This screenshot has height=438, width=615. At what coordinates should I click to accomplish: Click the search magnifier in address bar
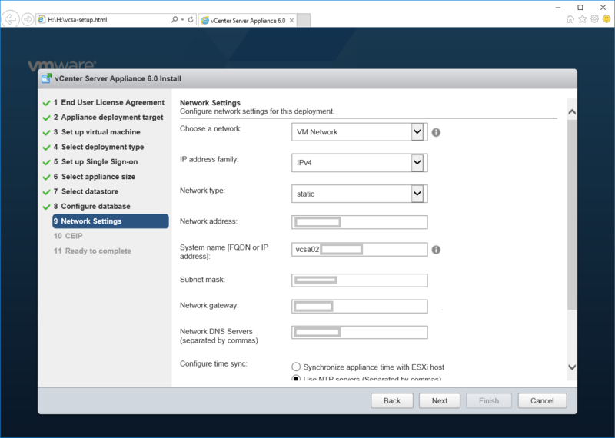point(175,19)
